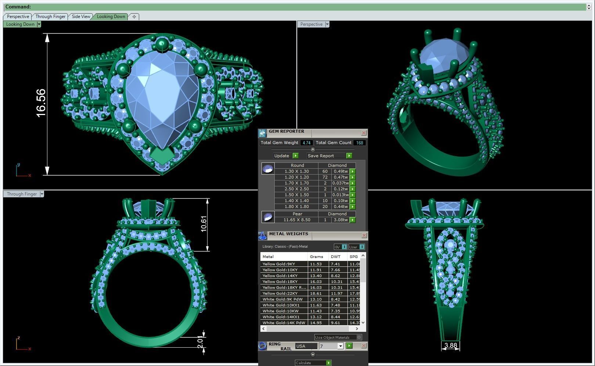Open the Looking Down viewport menu arrow
This screenshot has height=366, width=595.
(39, 24)
